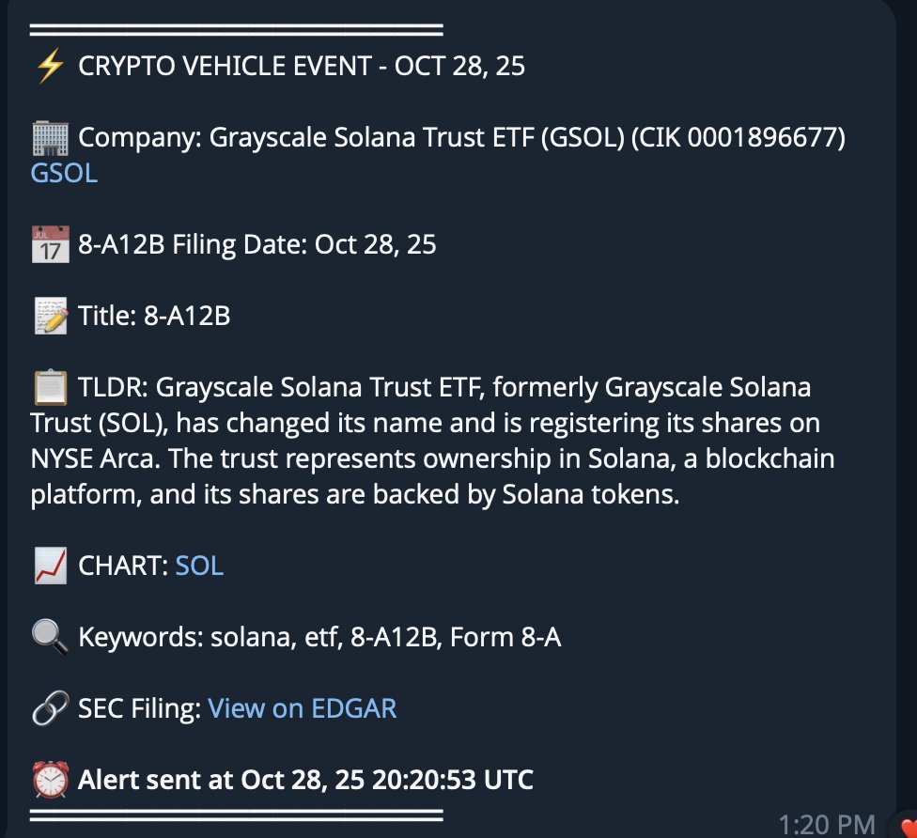Click the Grayscale Solana Trust ETF company line
This screenshot has height=838, width=917.
460,138
